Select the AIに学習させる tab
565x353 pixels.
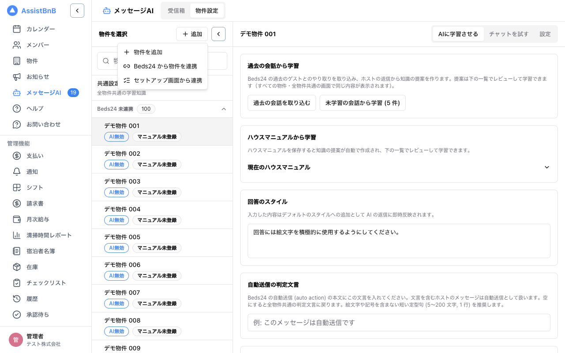point(458,34)
